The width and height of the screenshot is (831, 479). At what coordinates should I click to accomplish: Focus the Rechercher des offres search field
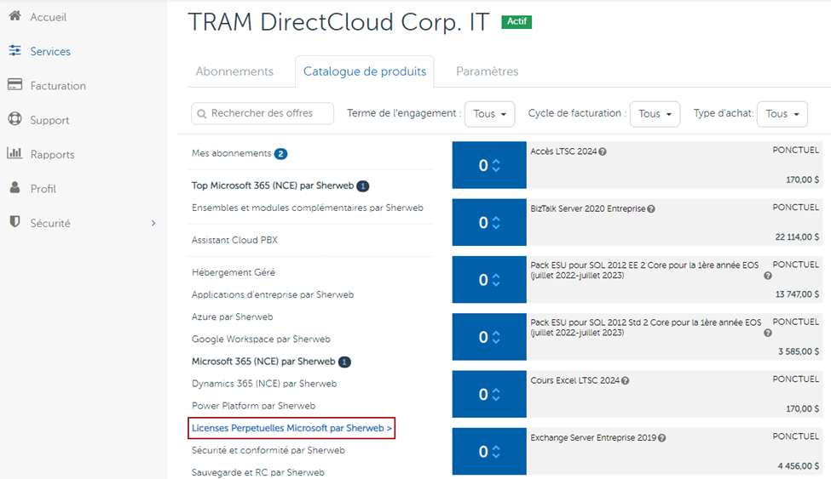point(263,113)
